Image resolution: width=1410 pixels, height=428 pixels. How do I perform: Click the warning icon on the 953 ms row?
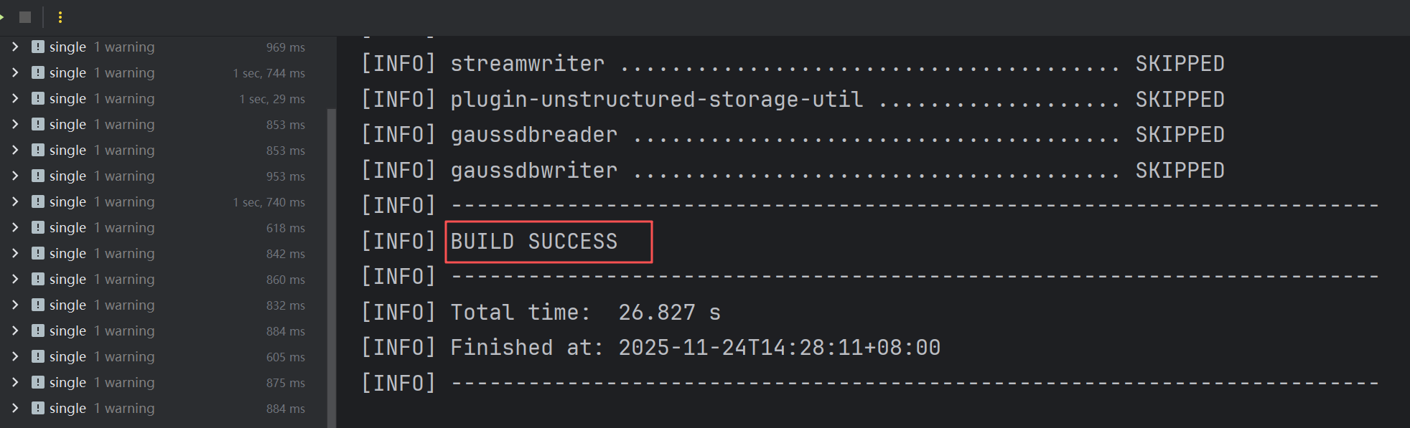(x=38, y=176)
